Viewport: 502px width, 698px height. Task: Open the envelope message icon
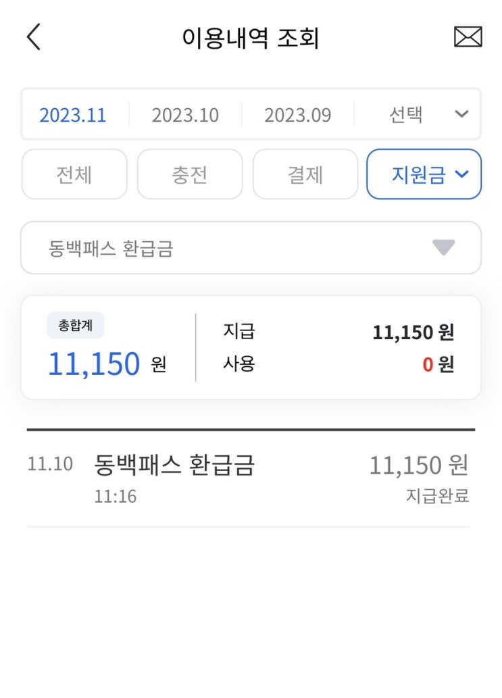coord(468,37)
